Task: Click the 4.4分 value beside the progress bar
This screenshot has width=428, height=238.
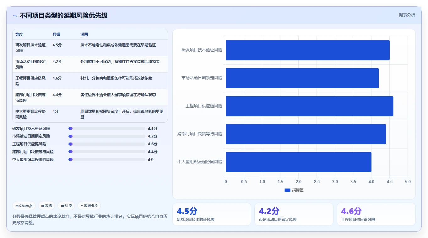Action: (x=153, y=152)
